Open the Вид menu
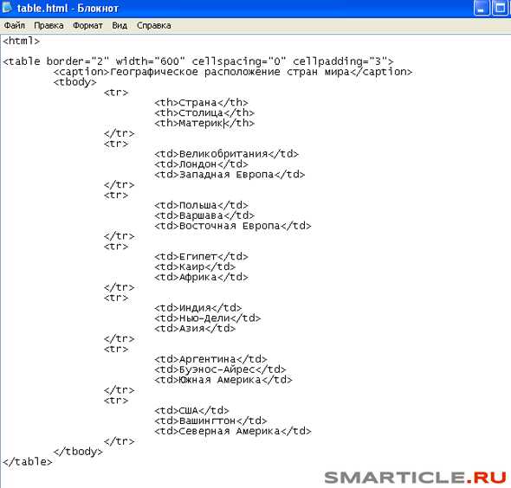Image resolution: width=511 pixels, height=488 pixels. 120,25
